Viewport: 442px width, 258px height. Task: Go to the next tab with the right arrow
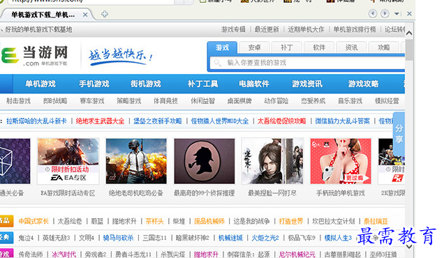point(385,13)
